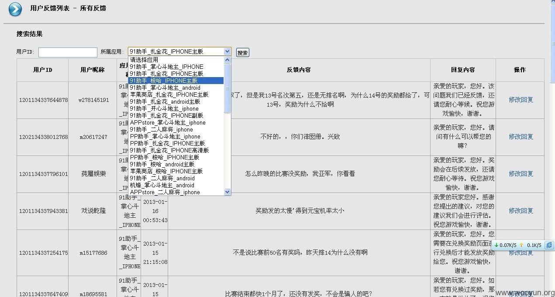The height and width of the screenshot is (297, 555).
Task: Click the date 2013-01-15 21:15:08 cell
Action: click(155, 253)
